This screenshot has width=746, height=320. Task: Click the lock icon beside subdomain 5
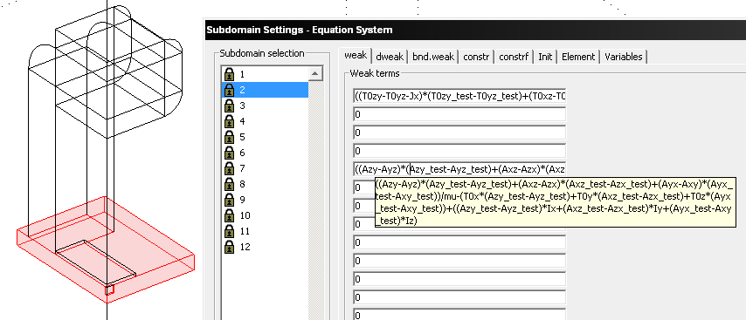click(230, 137)
